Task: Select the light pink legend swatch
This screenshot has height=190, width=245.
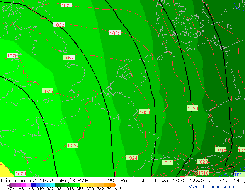Action: coord(28,185)
